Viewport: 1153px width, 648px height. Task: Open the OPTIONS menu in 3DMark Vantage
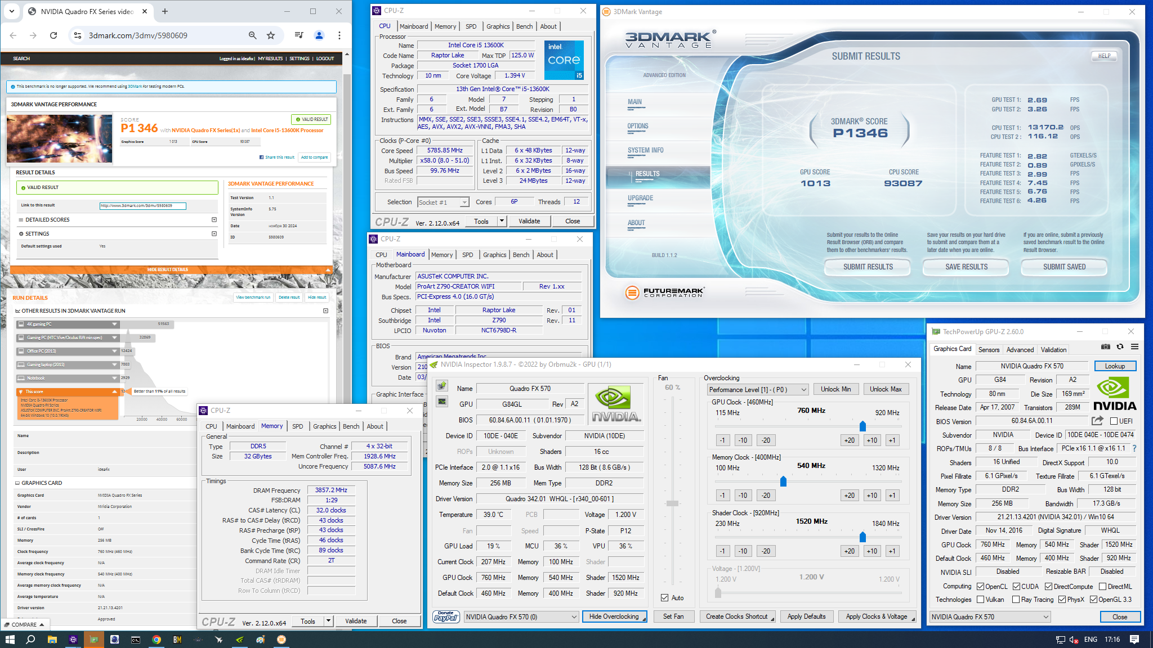638,126
